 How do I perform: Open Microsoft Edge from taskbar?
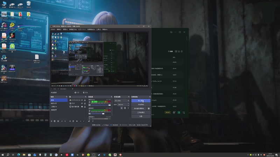click(x=19, y=155)
